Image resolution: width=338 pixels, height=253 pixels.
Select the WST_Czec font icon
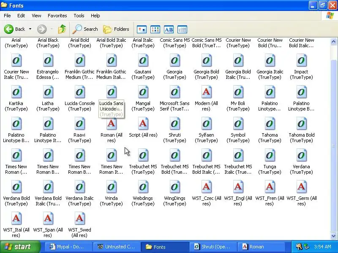click(x=206, y=187)
